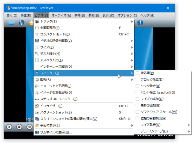Choose イメージを上下反転(P) flip option
The image size is (195, 143).
(56, 86)
